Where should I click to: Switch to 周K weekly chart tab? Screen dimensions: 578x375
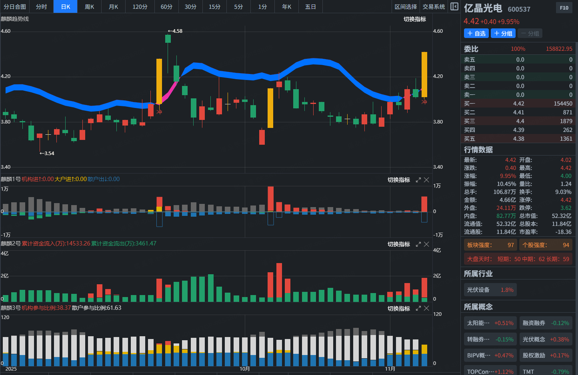click(x=90, y=7)
